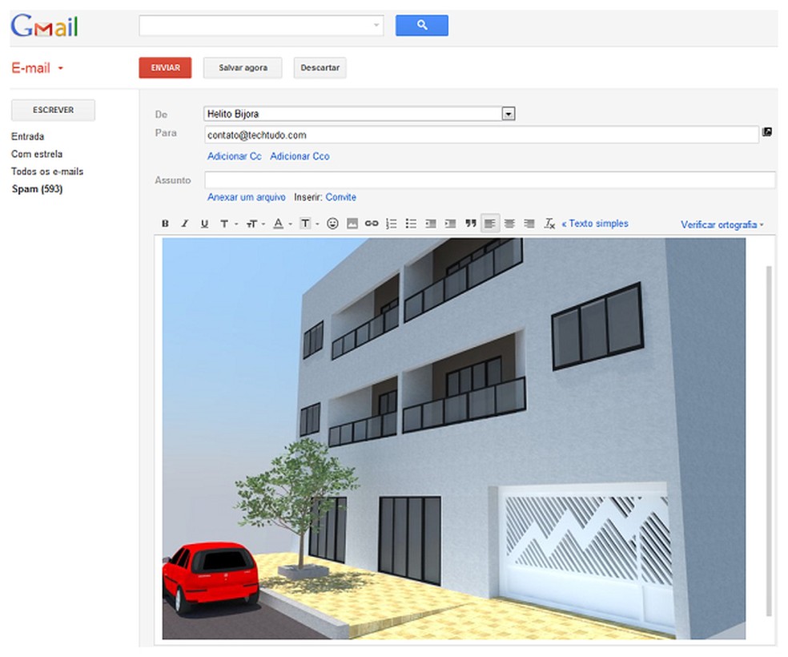Viewport: 788px width, 657px height.
Task: Apply a bulleted list
Action: [x=411, y=224]
